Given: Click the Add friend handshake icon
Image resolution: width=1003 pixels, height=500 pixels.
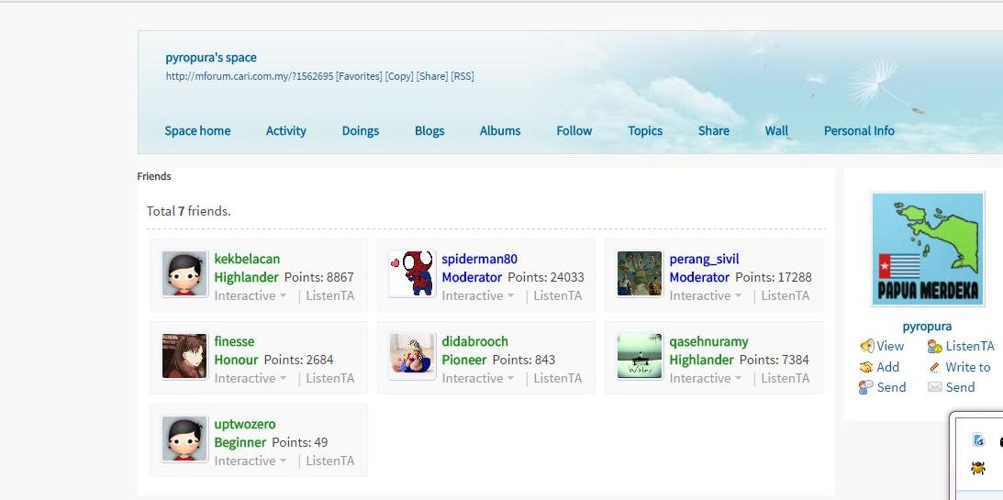Looking at the screenshot, I should coord(866,367).
